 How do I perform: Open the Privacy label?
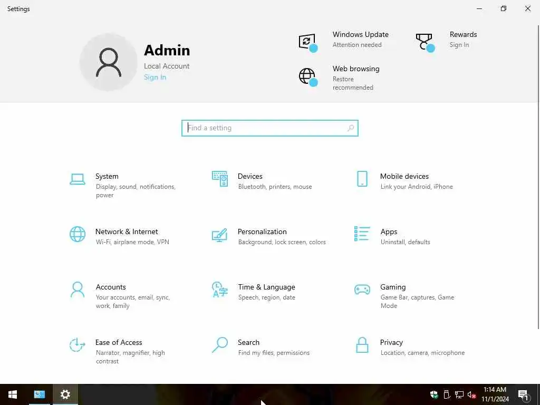coord(391,343)
